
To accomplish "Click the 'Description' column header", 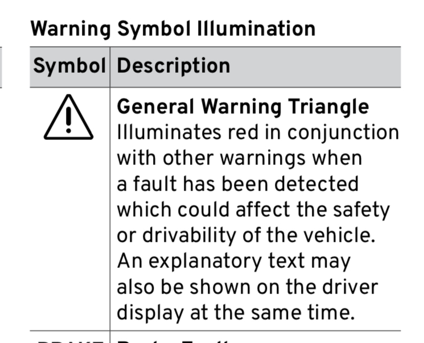I will [174, 67].
